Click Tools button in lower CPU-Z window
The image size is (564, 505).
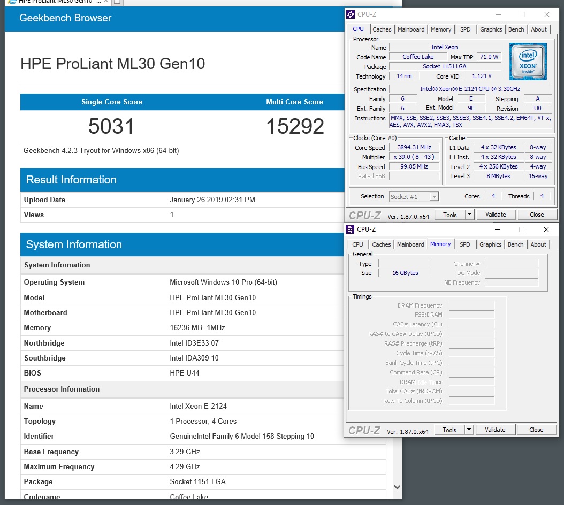point(449,430)
